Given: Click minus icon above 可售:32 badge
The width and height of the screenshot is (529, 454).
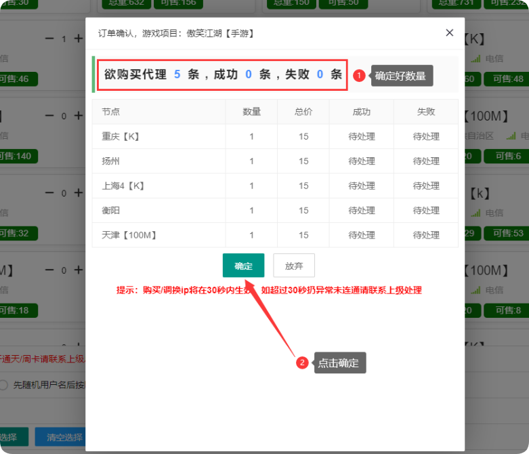Looking at the screenshot, I should [49, 193].
